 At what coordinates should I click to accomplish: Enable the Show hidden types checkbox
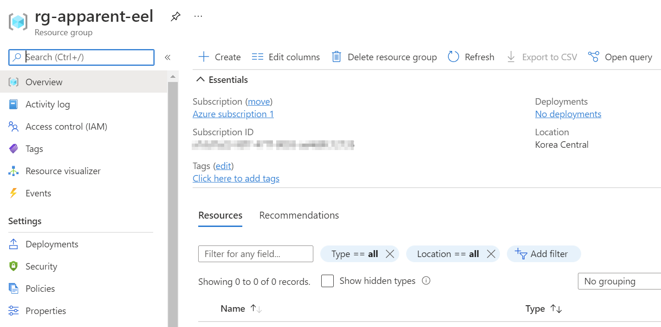328,281
